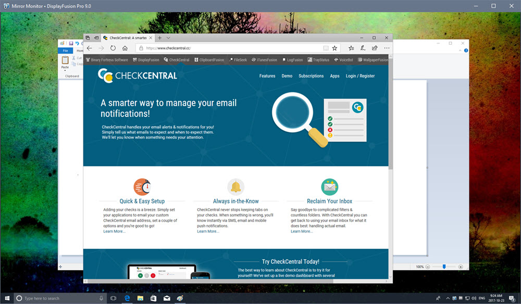Share the page using the share icon
This screenshot has height=304, width=521.
click(x=374, y=47)
